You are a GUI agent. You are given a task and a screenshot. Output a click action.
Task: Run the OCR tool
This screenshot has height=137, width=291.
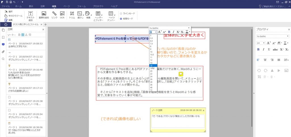(63, 15)
